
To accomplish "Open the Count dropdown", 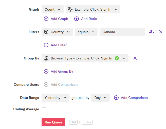I will pyautogui.click(x=52, y=9).
